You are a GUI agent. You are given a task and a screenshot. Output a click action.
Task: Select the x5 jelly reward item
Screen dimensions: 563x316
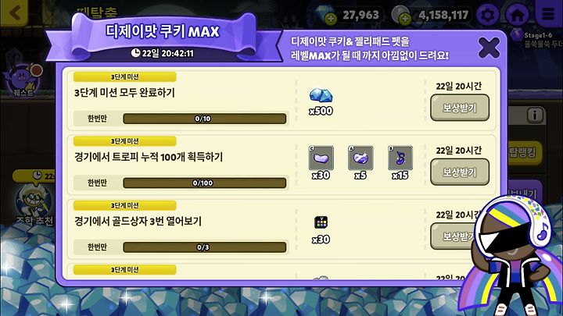(x=360, y=158)
